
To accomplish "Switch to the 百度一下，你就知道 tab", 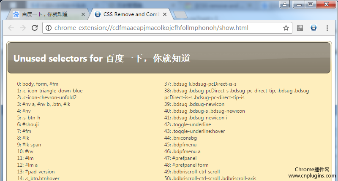I will click(48, 14).
